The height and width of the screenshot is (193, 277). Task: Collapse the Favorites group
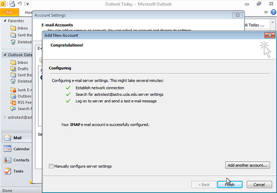tap(5, 21)
